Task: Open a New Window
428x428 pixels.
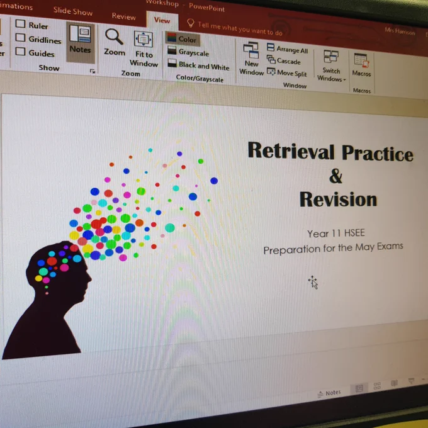Action: tap(251, 59)
